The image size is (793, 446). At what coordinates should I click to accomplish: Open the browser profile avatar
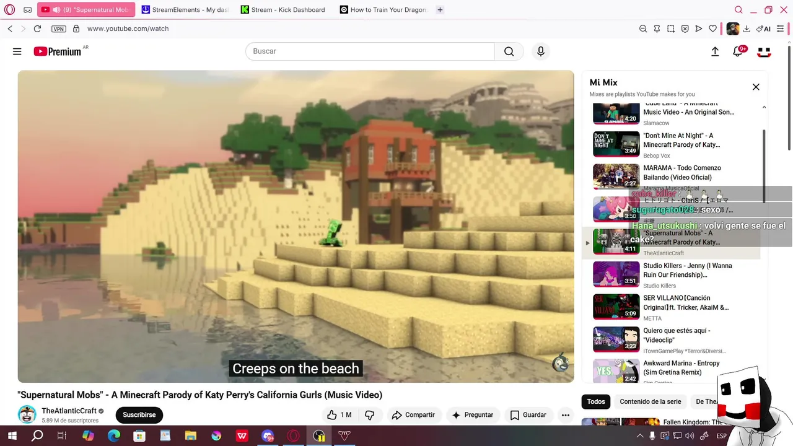pyautogui.click(x=733, y=28)
